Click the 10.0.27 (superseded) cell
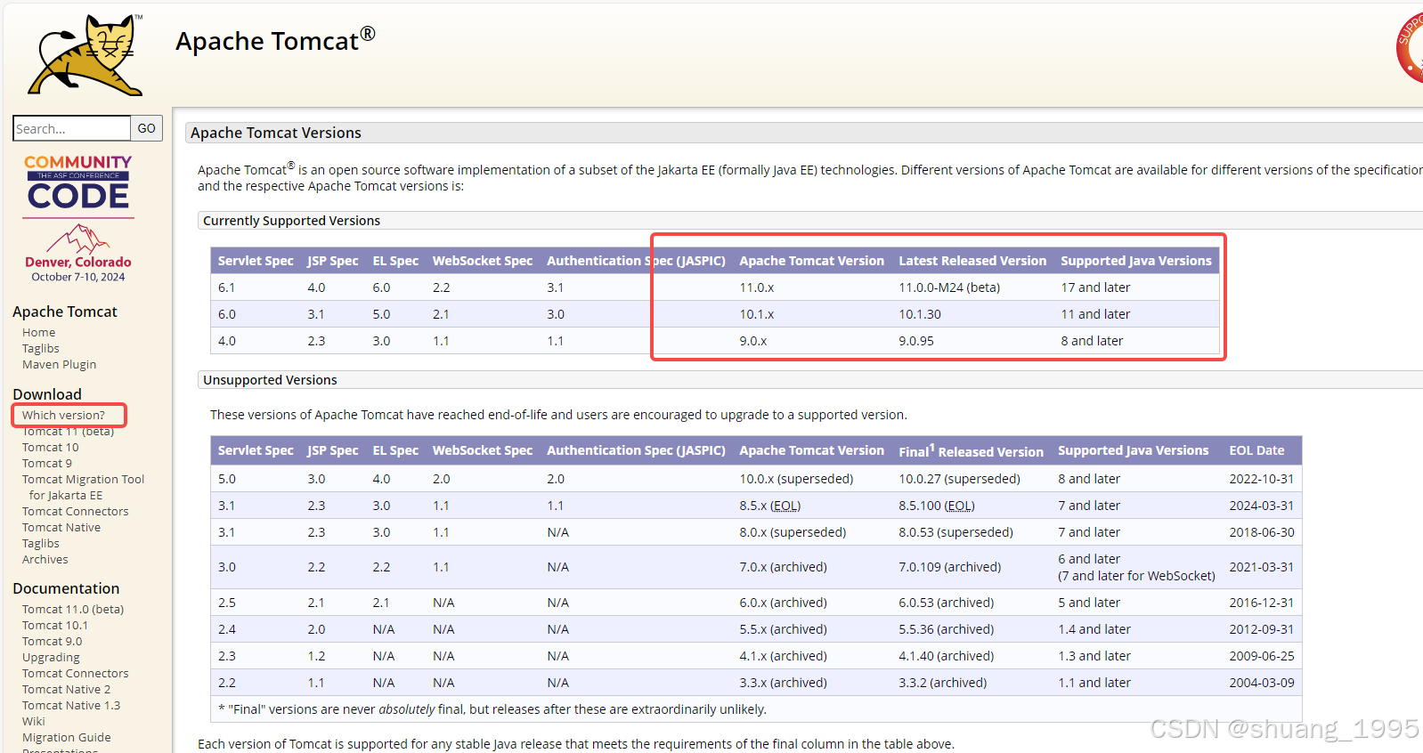This screenshot has height=753, width=1423. click(959, 479)
